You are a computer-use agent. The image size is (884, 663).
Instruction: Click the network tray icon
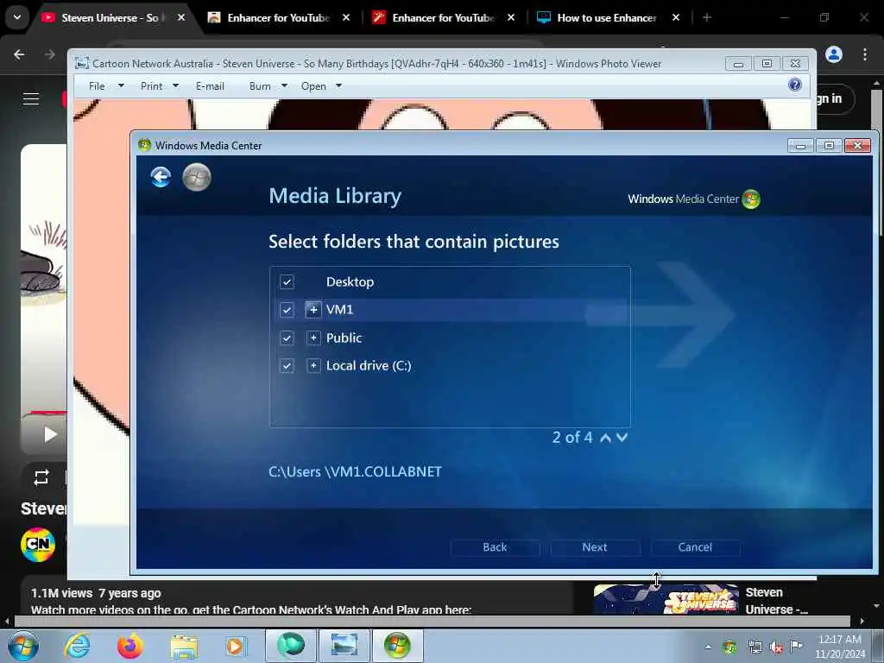coord(755,647)
